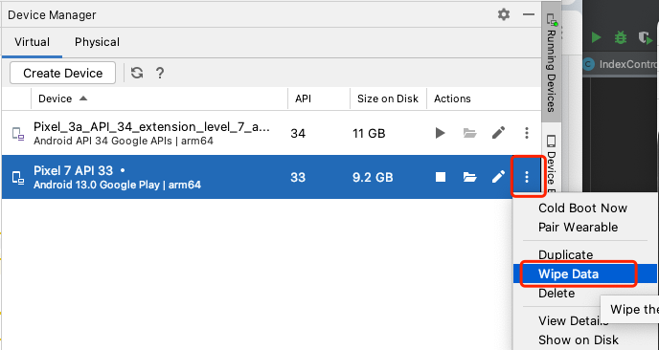The height and width of the screenshot is (350, 659).
Task: Choose Cold Boot Now from the menu
Action: point(582,208)
